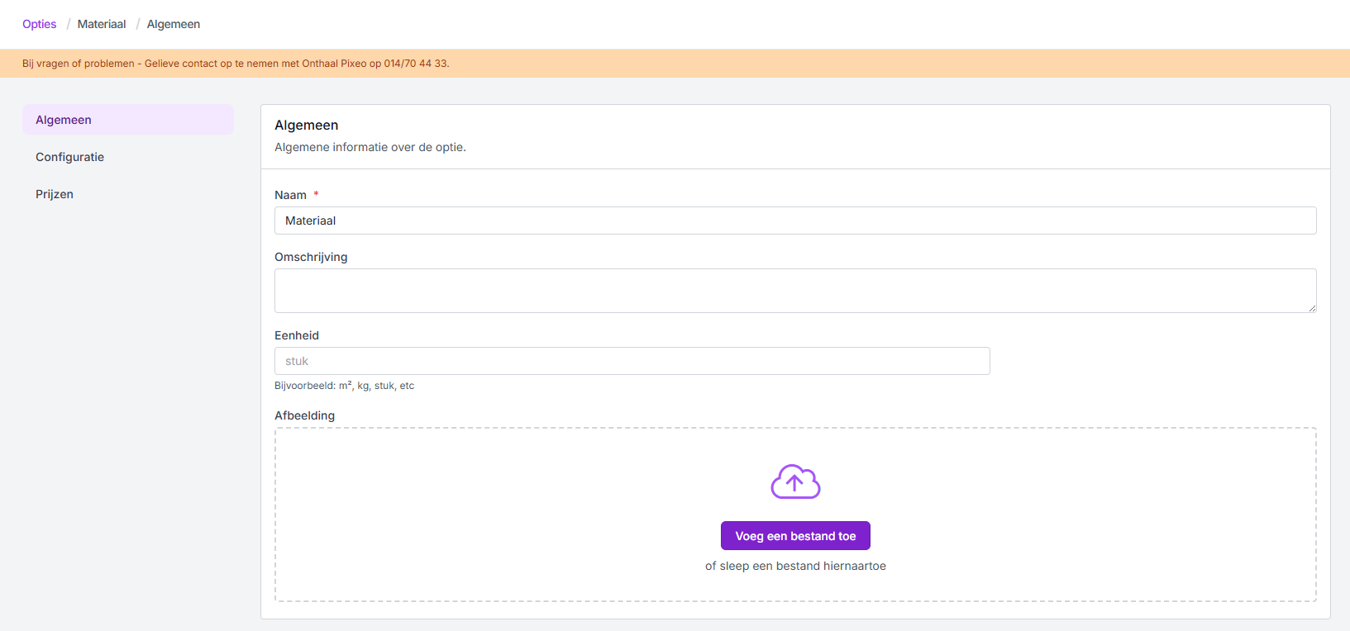The image size is (1350, 631).
Task: Click the Eenheid field with stuk placeholder
Action: click(632, 361)
